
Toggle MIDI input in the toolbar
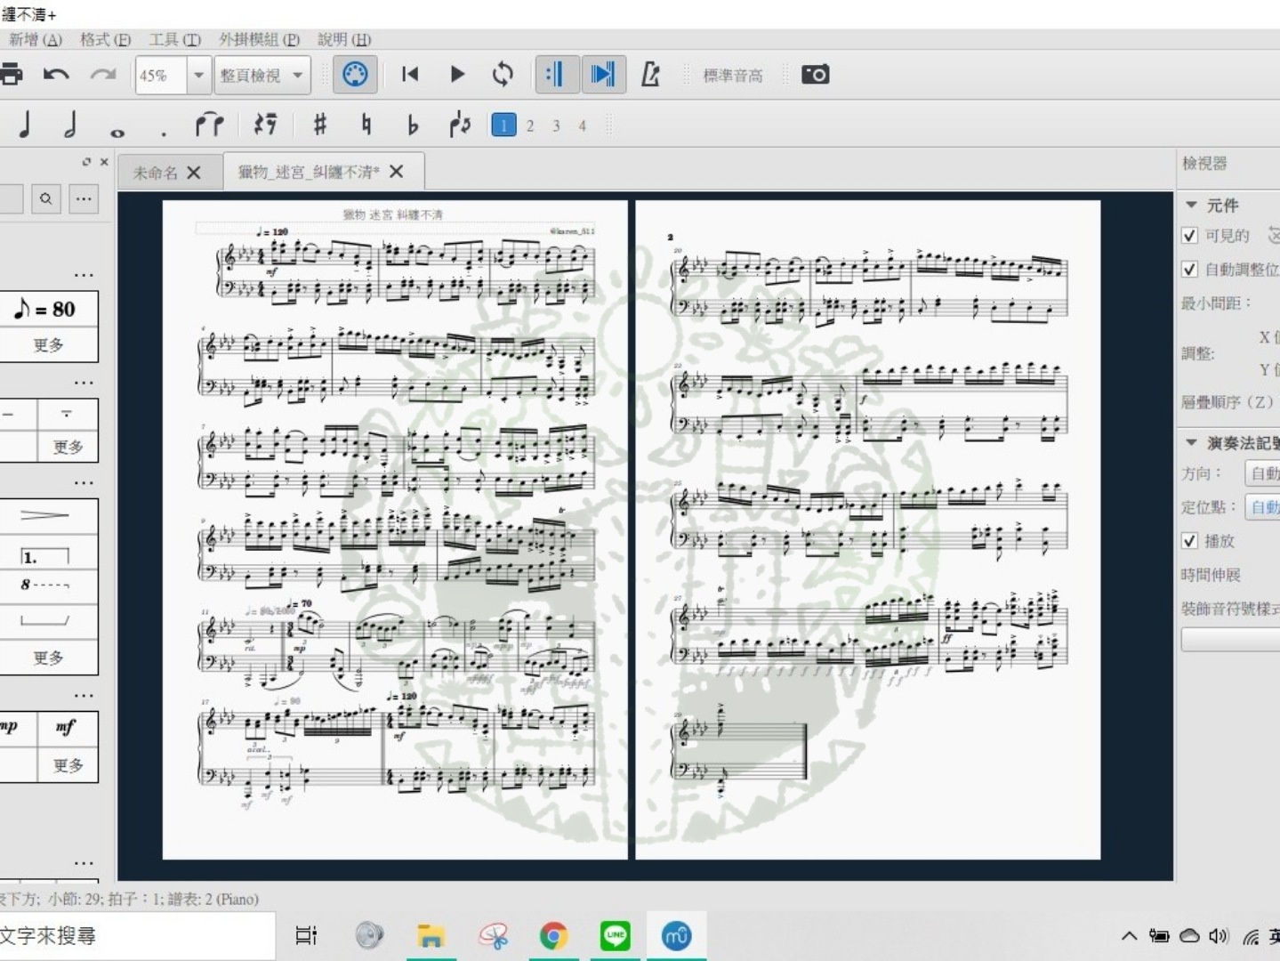(355, 75)
